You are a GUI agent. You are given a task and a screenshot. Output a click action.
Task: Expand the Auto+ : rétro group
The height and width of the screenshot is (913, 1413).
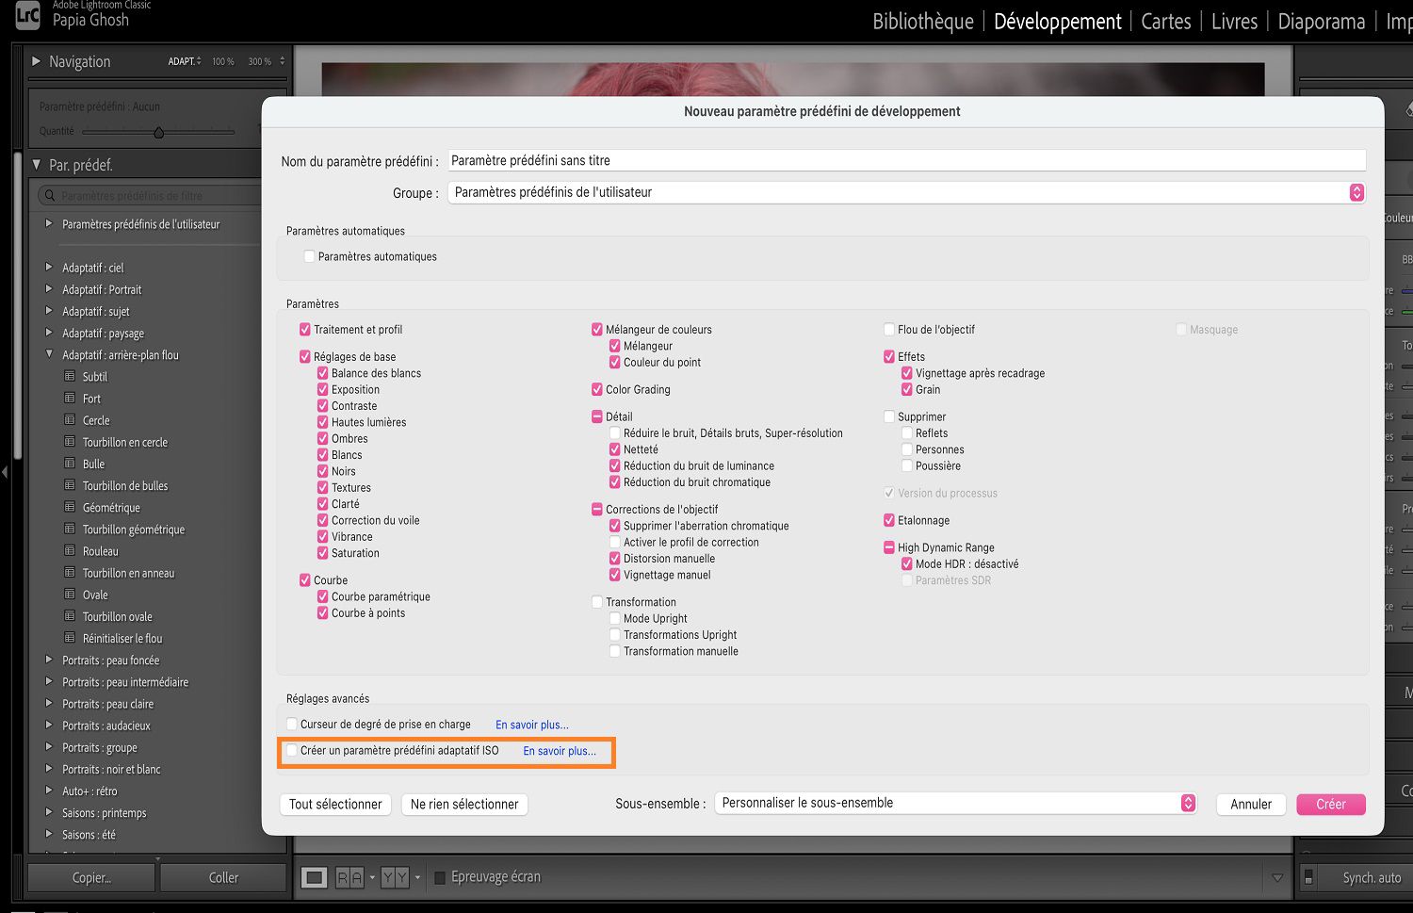coord(49,791)
